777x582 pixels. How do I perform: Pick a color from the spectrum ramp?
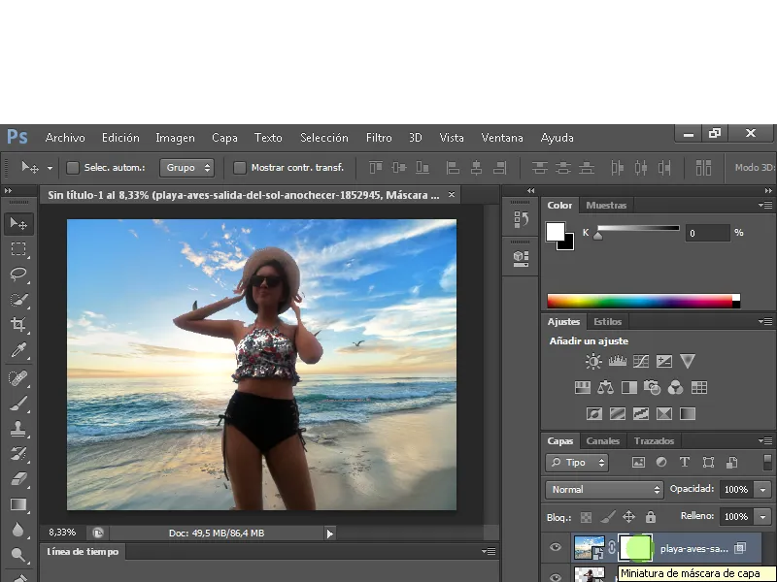tap(644, 301)
